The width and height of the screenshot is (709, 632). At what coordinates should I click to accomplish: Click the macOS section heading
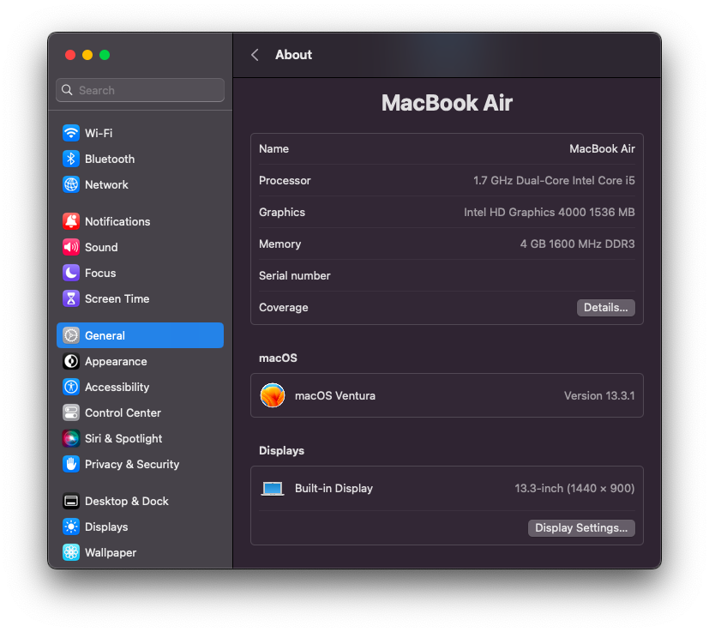(x=278, y=358)
